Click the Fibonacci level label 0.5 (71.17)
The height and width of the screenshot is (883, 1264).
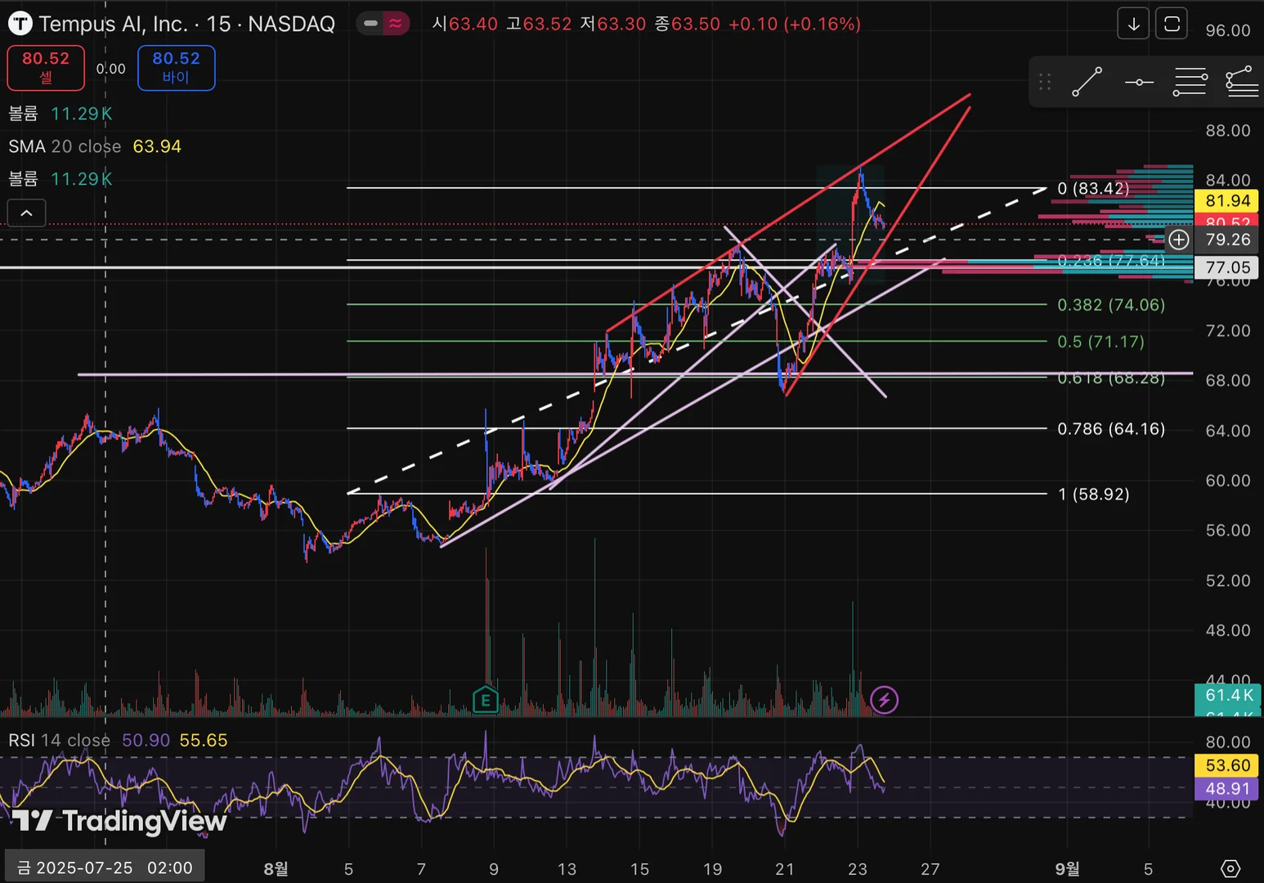pos(1100,342)
